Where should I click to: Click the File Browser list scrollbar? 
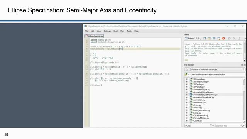coord(244,100)
